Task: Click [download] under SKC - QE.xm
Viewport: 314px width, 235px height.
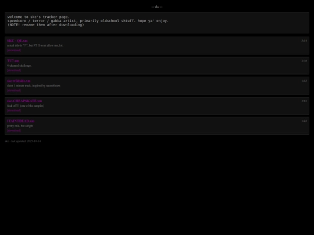Action: click(14, 50)
